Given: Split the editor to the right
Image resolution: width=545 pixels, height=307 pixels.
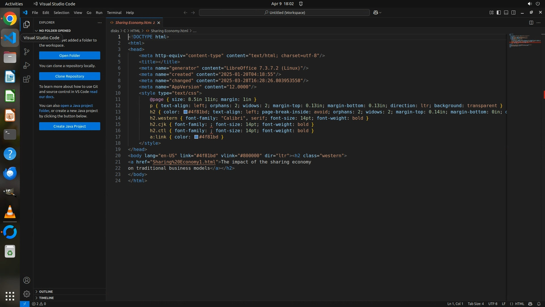Looking at the screenshot, I should tap(531, 22).
